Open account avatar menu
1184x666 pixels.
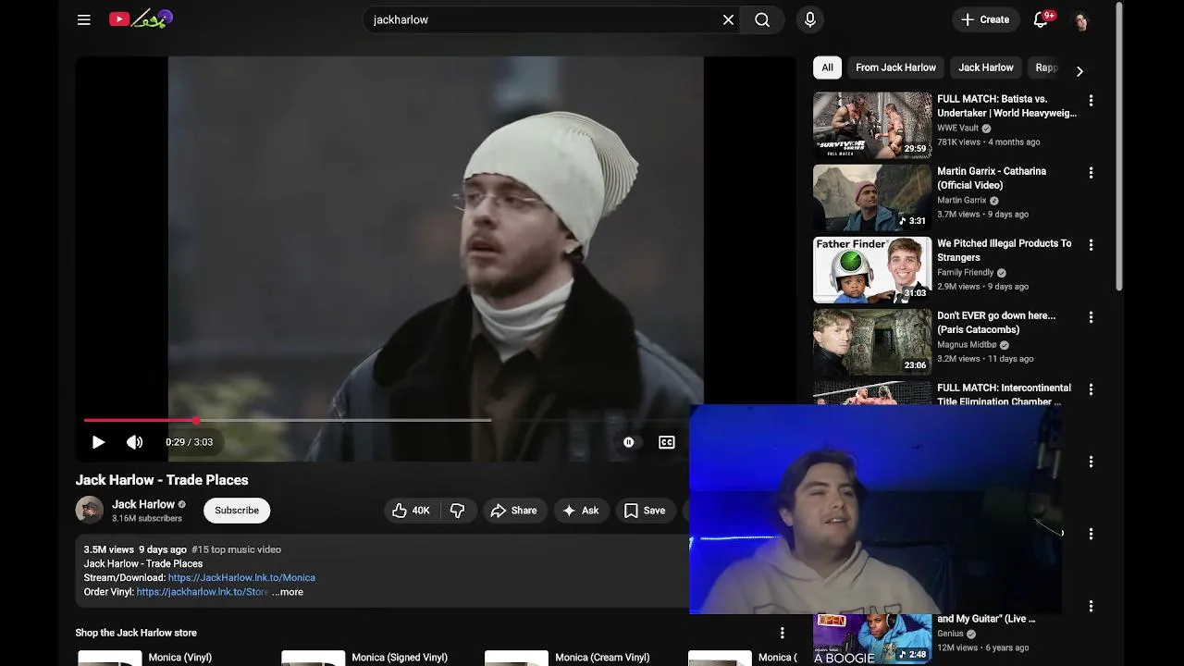point(1080,19)
